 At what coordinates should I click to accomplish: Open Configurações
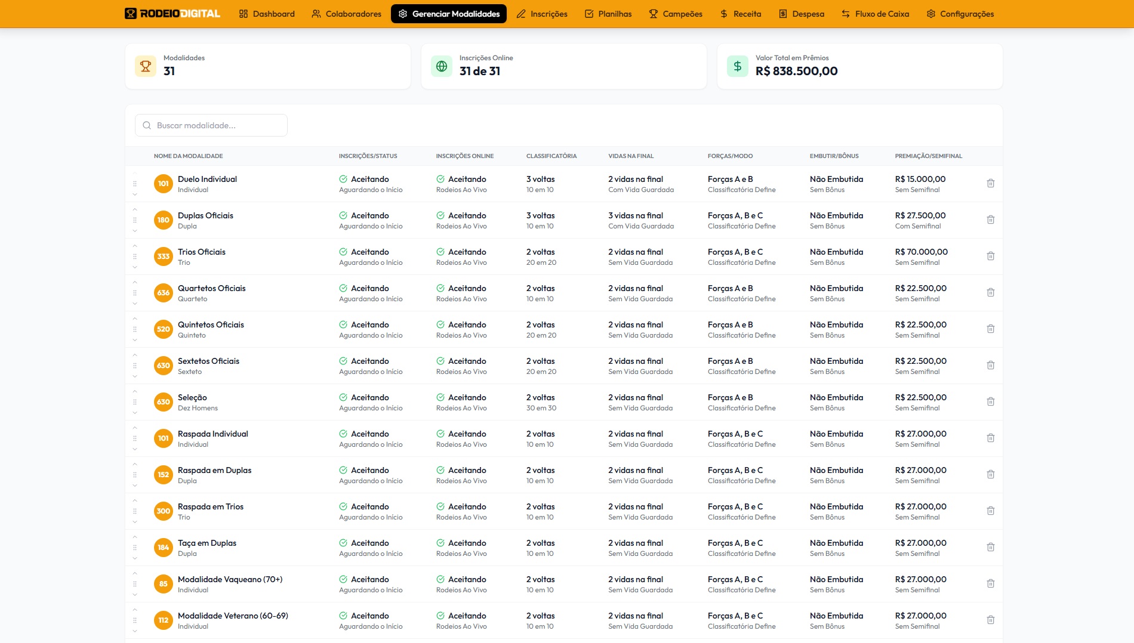tap(960, 14)
